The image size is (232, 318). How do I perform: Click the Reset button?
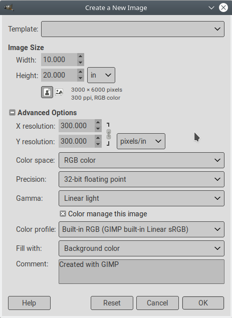112,303
